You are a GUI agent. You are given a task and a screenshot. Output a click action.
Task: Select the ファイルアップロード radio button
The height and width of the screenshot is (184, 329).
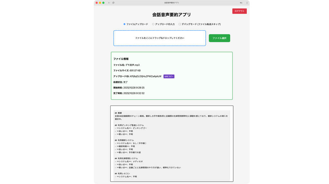point(124,24)
